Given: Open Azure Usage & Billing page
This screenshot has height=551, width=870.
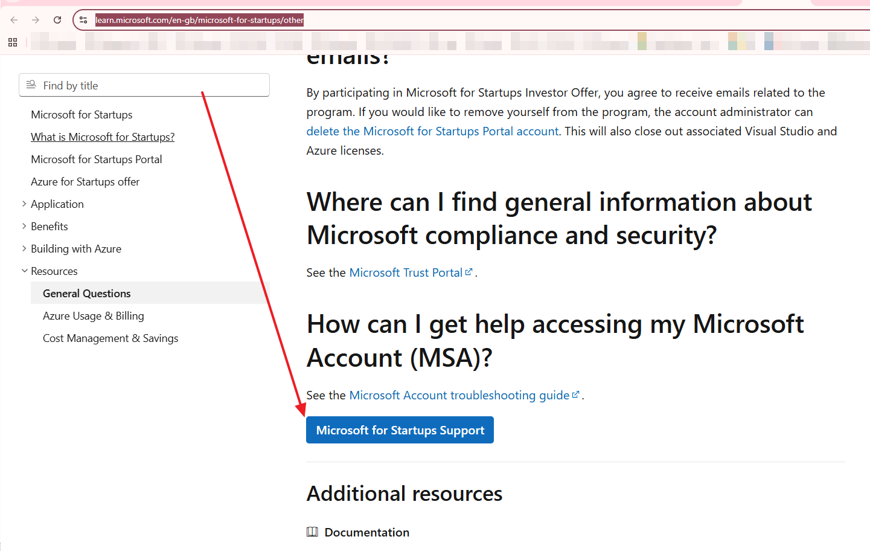Looking at the screenshot, I should [94, 316].
